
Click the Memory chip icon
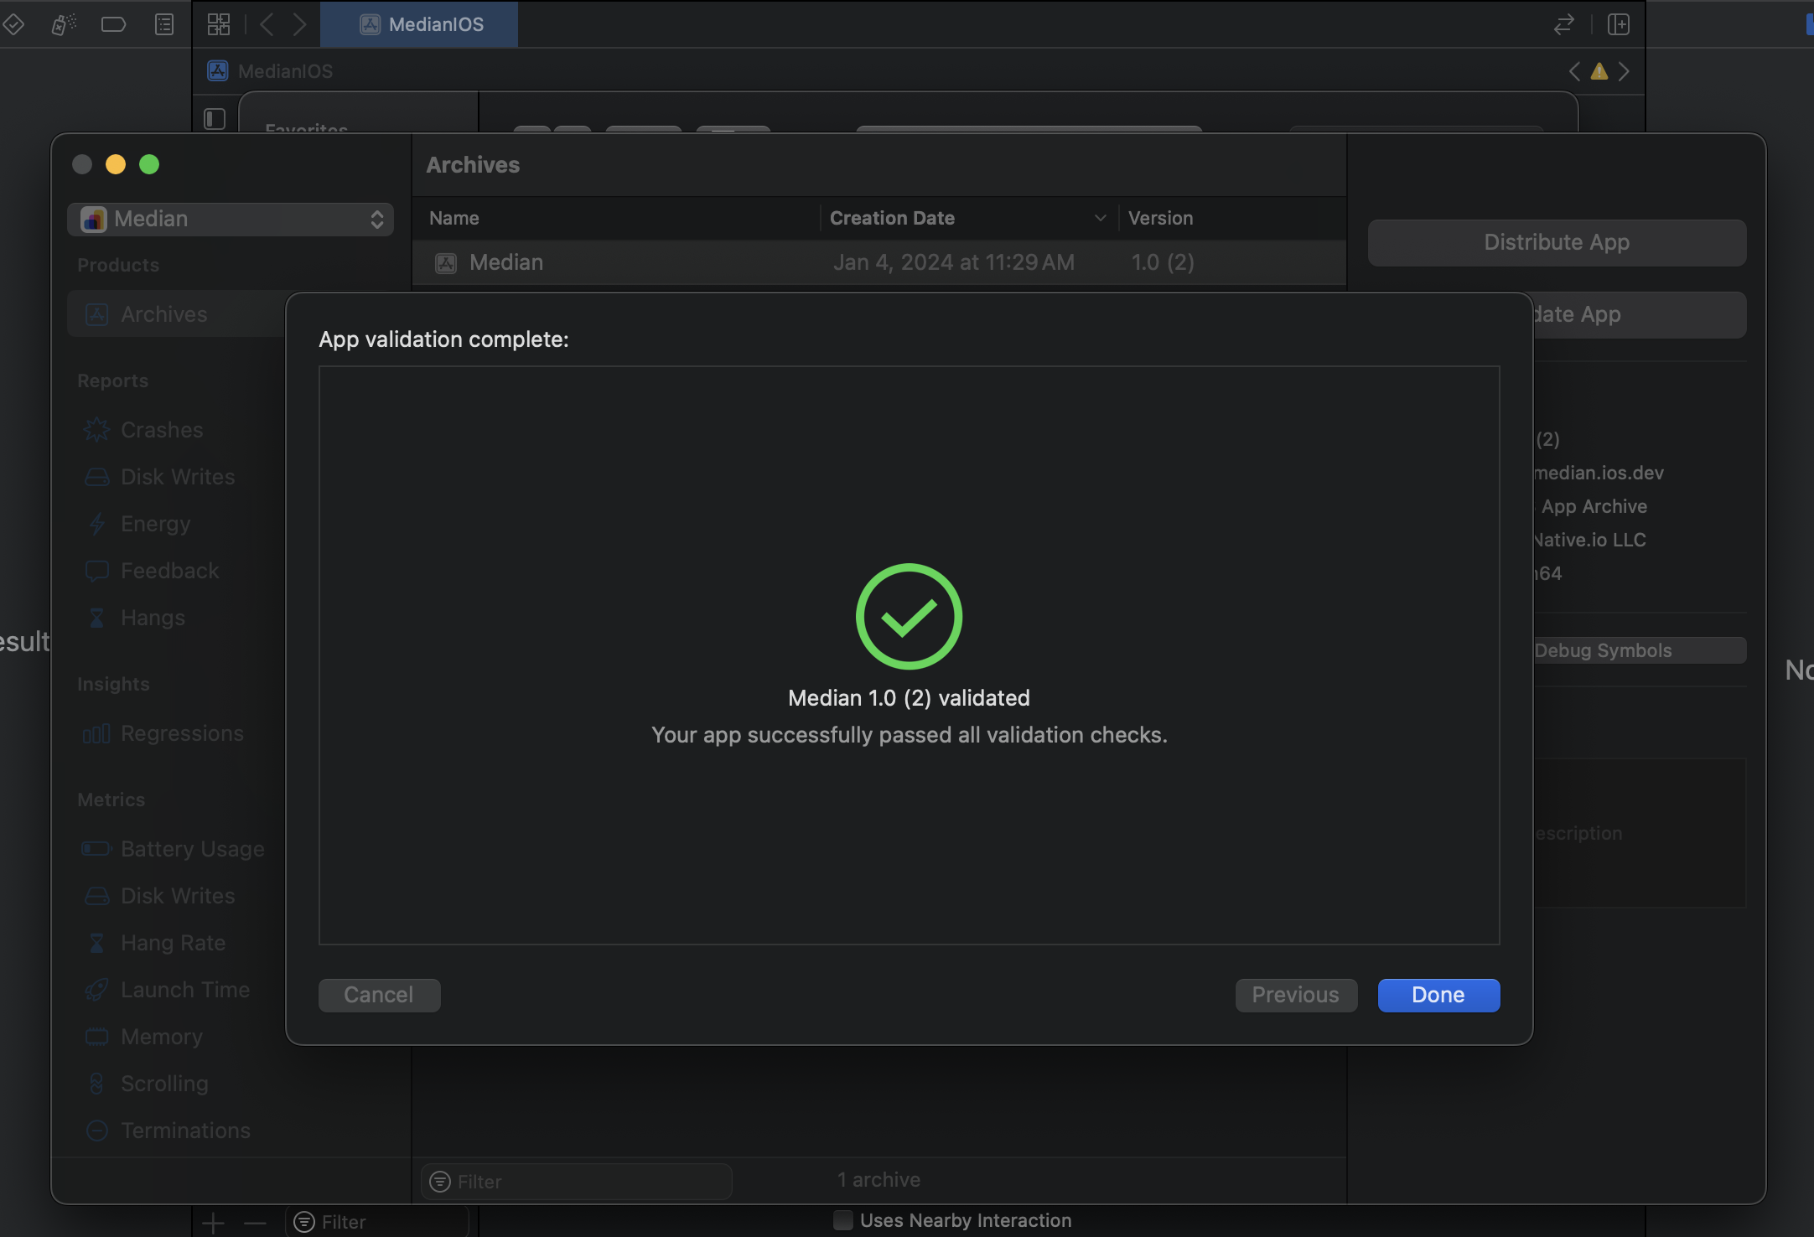[x=96, y=1037]
